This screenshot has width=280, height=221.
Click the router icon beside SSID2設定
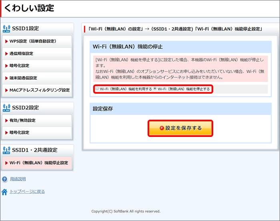(6, 108)
